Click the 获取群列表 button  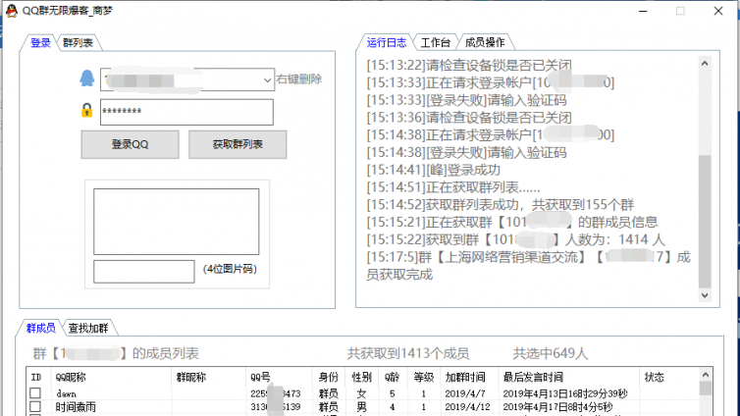pyautogui.click(x=238, y=144)
